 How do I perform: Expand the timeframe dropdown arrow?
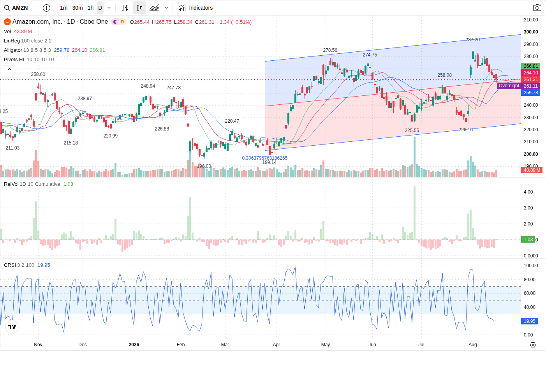coord(109,8)
